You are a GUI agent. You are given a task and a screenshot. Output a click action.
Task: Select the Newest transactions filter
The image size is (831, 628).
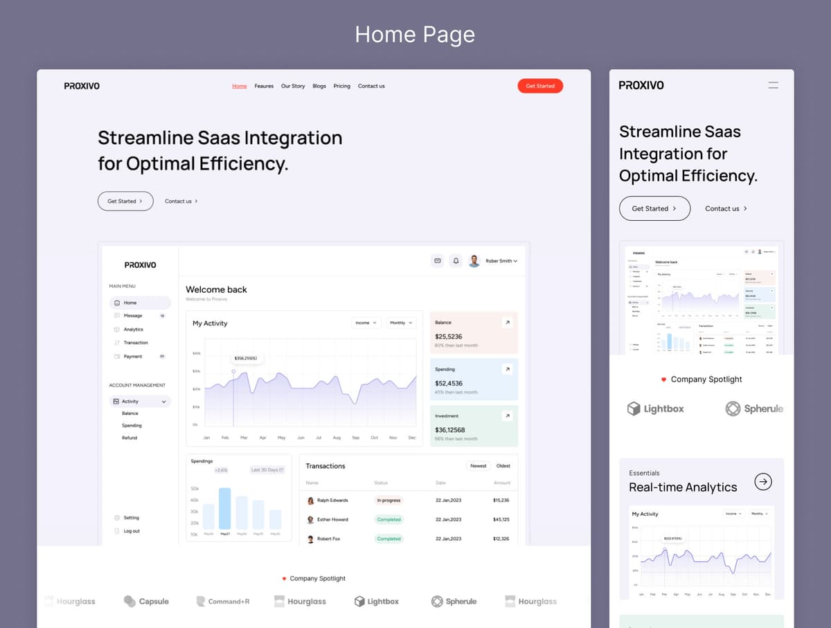click(x=478, y=466)
